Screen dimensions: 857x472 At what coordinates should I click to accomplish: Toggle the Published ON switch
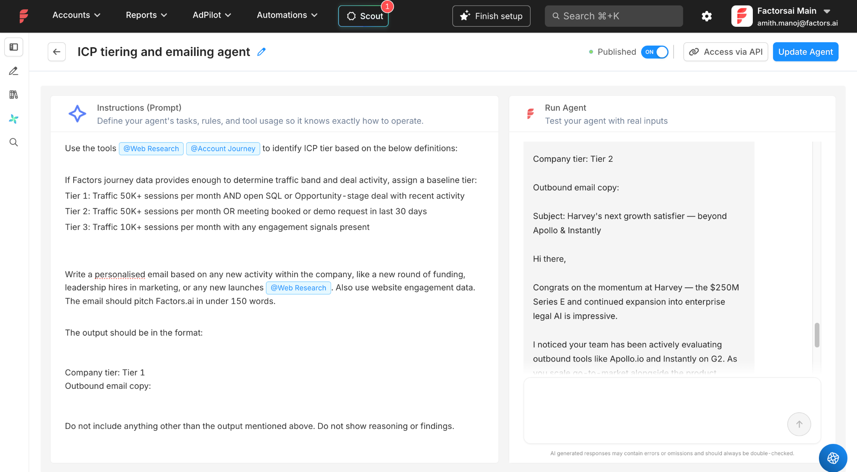pos(654,52)
